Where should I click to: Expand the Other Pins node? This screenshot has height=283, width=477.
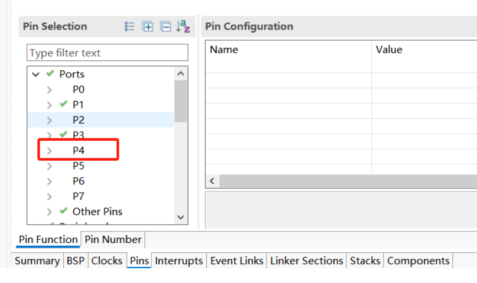50,212
